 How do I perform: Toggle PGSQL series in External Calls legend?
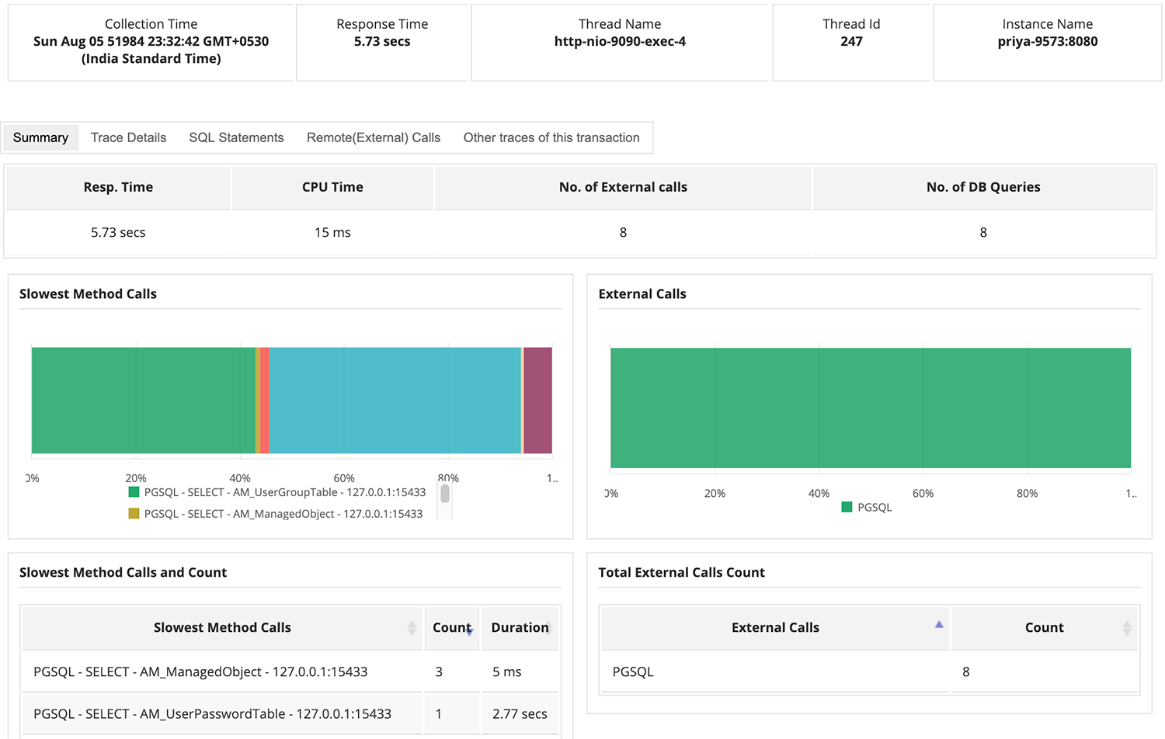[x=868, y=507]
